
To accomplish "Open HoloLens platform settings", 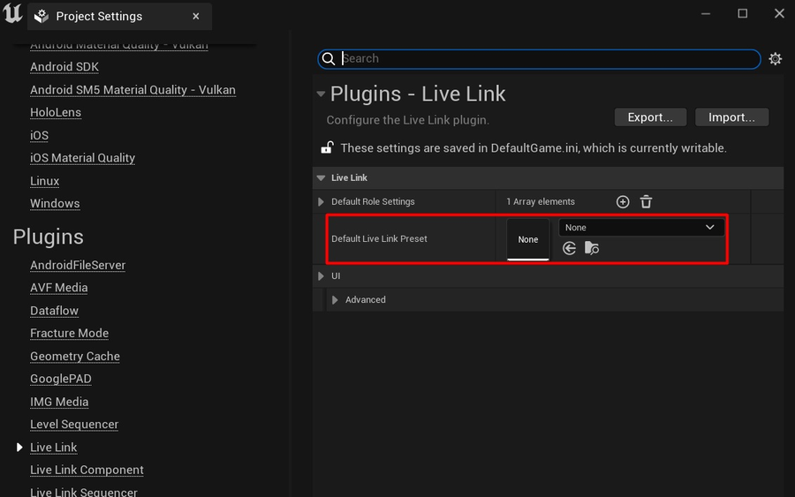I will (x=56, y=112).
